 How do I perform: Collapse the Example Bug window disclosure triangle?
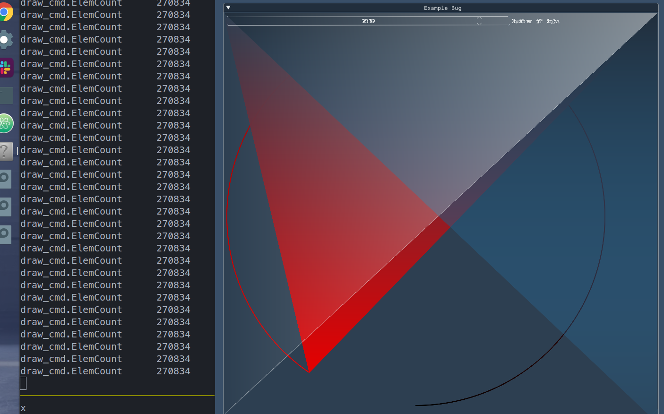228,8
